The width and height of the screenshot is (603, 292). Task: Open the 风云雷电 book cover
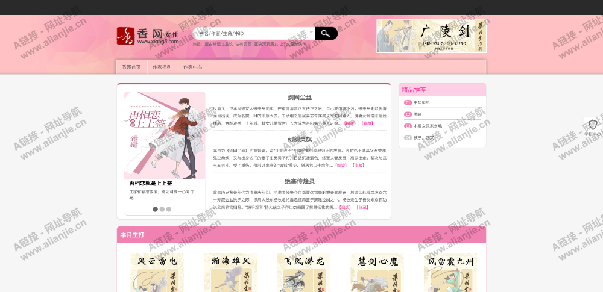point(157,273)
